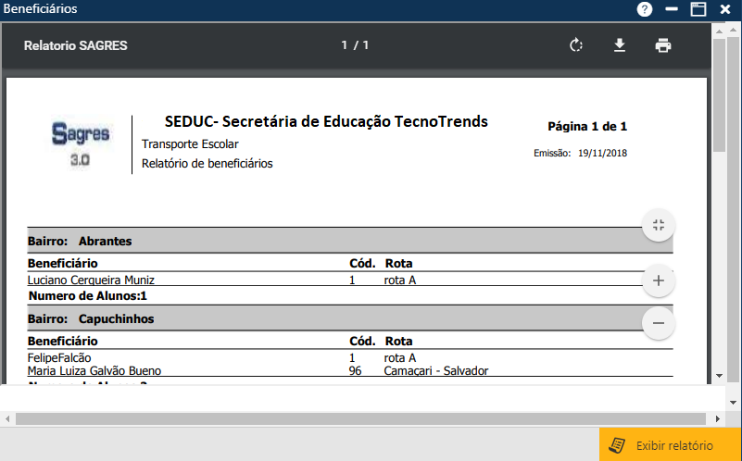Click the SEDUC report heading
The image size is (742, 461).
326,121
